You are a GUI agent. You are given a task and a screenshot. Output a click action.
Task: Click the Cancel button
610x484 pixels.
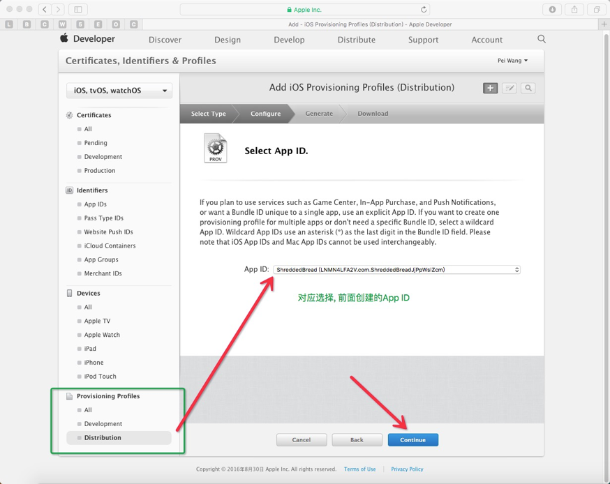tap(302, 439)
